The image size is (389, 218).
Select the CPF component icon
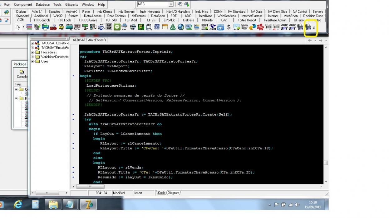click(x=221, y=27)
